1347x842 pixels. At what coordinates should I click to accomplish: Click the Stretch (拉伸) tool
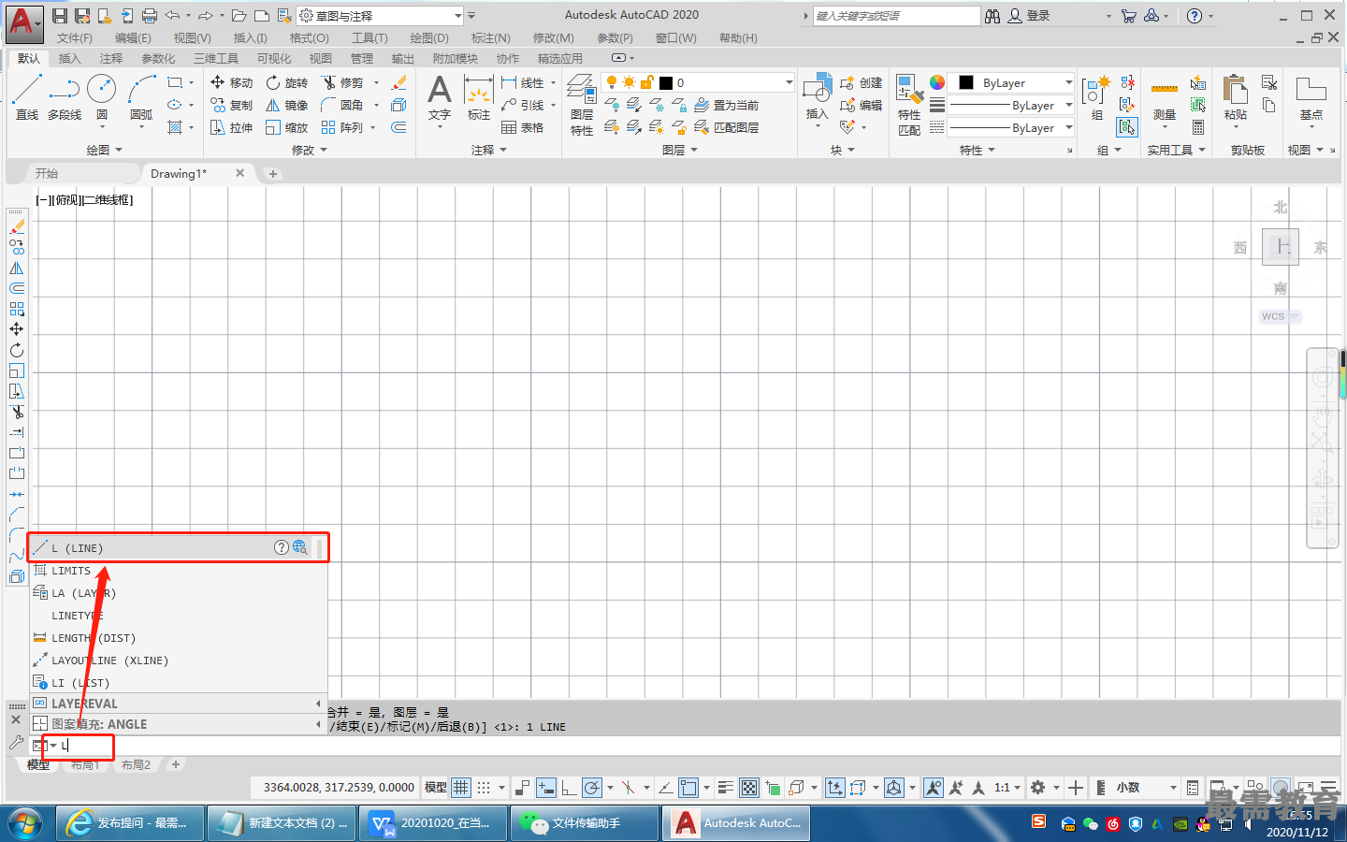pos(231,127)
